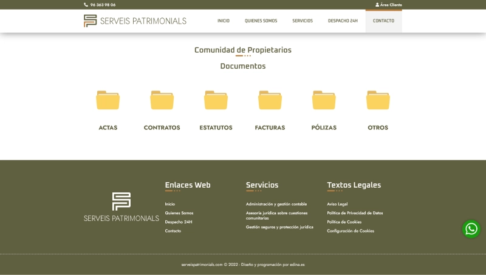Open Política de Privacidad de Datos link

pos(355,213)
